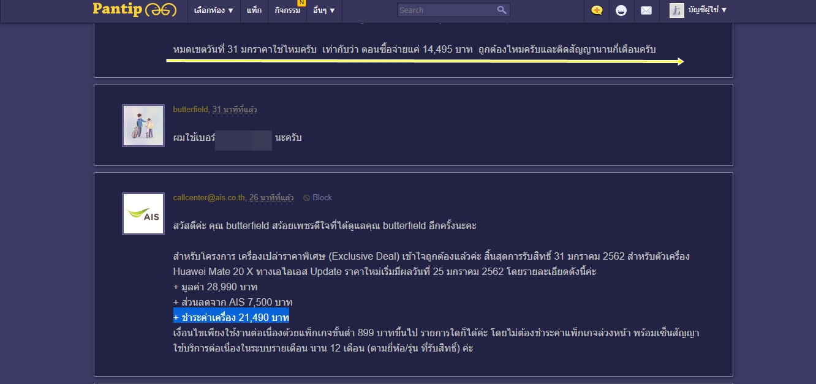Screen dimensions: 816x384
Task: Click the สำหรับโครงการ Exclusive Deal text line
Action: pyautogui.click(x=431, y=256)
